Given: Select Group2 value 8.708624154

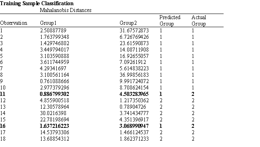Looking at the screenshot, I should tap(134, 87).
